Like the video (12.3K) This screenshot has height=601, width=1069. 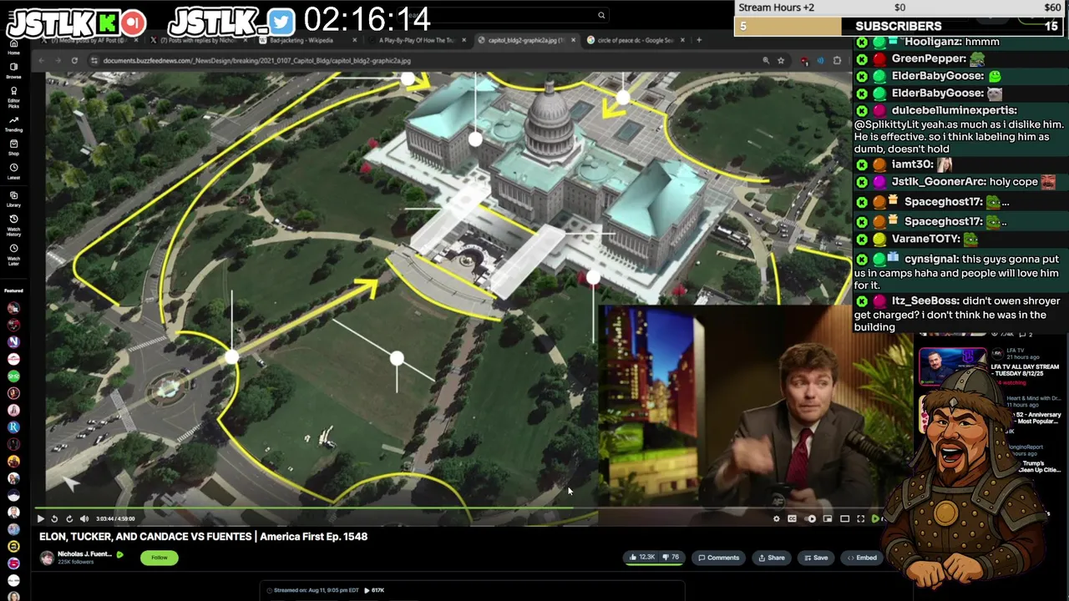pyautogui.click(x=642, y=558)
